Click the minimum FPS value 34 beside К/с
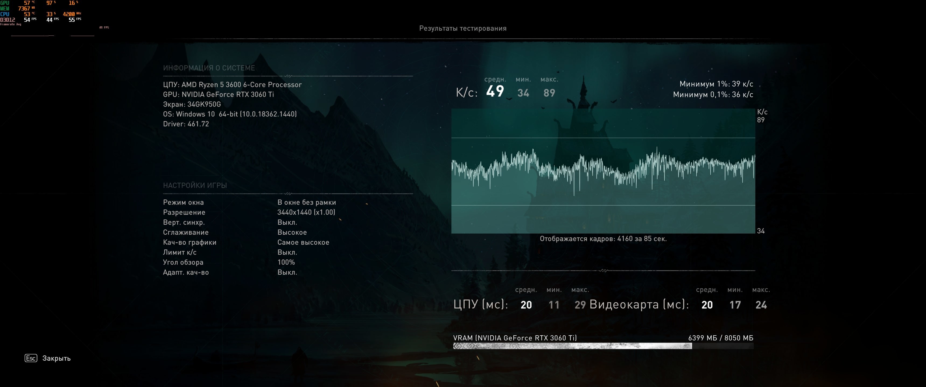 pos(523,93)
